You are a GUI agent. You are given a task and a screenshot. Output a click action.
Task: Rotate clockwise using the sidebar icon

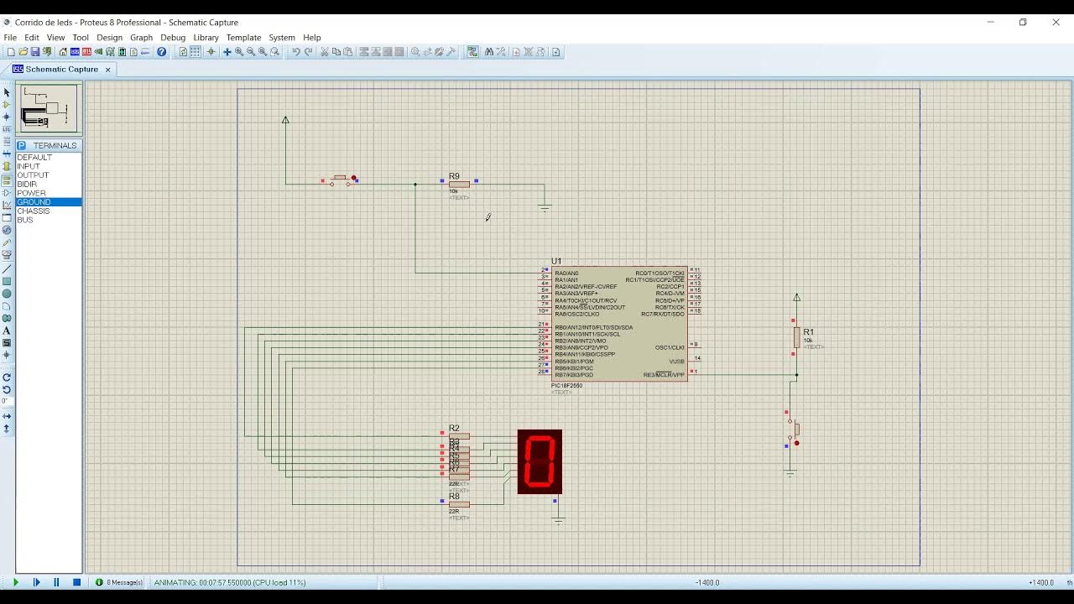tap(7, 377)
